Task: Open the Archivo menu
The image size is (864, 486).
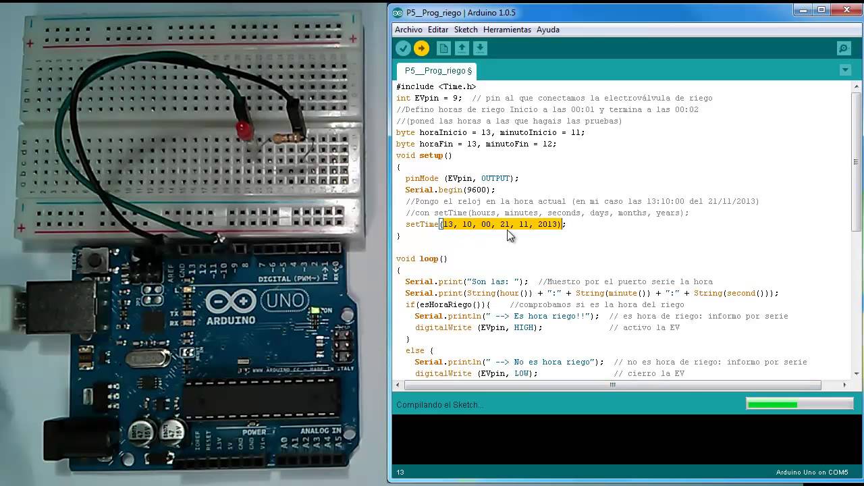Action: click(408, 30)
